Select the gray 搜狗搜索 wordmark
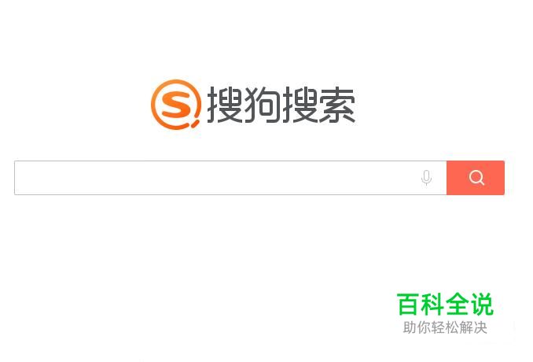 click(x=281, y=105)
